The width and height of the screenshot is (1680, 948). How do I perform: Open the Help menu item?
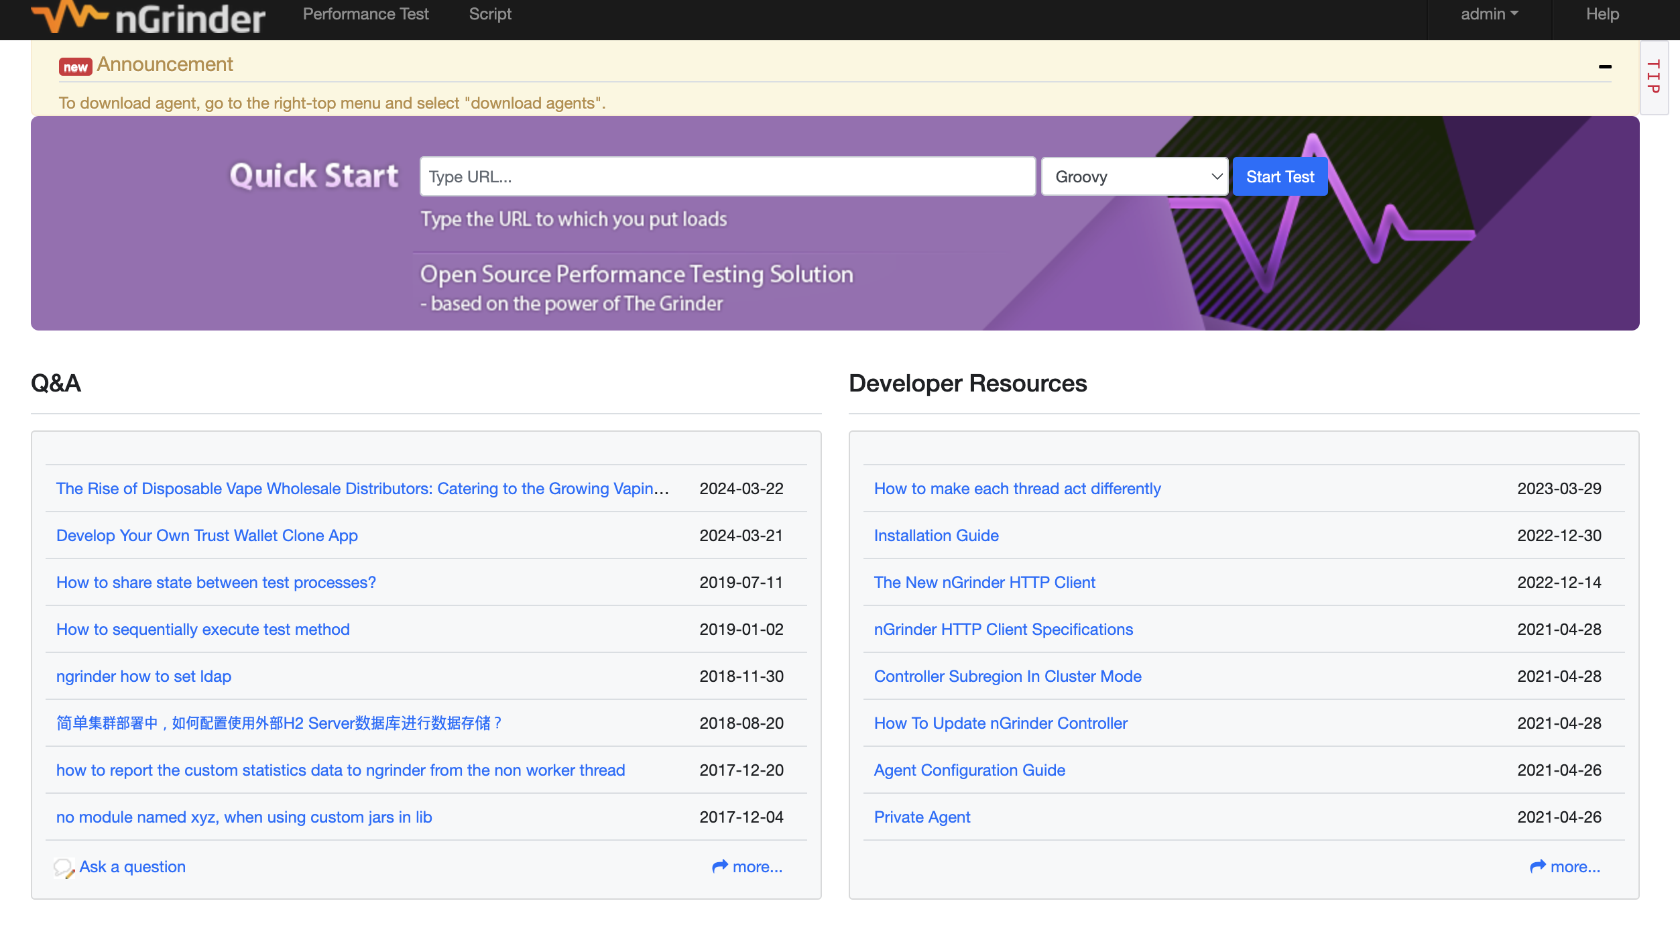tap(1602, 15)
